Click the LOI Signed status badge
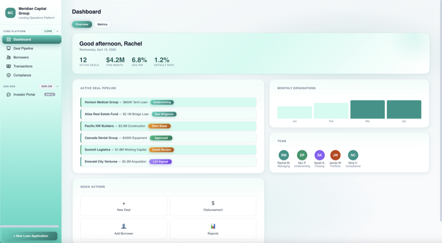Image resolution: width=442 pixels, height=243 pixels. point(160,162)
